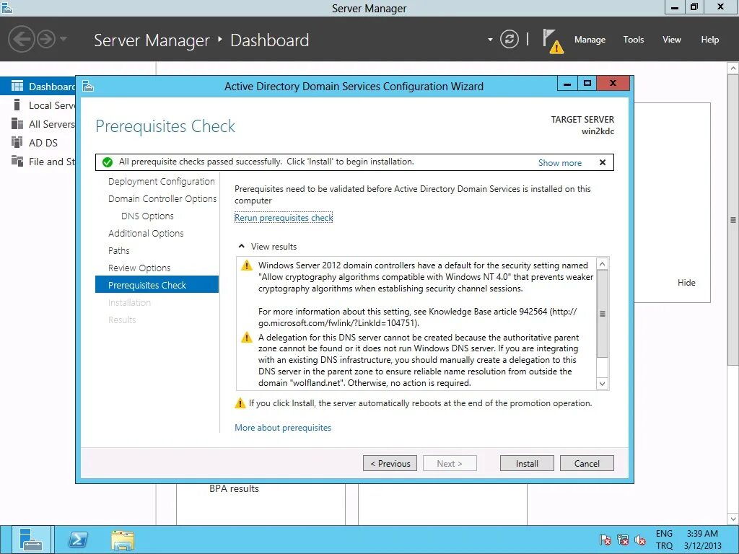Select File and Storage Services sidebar item
Viewport: 739px width, 554px height.
click(38, 162)
